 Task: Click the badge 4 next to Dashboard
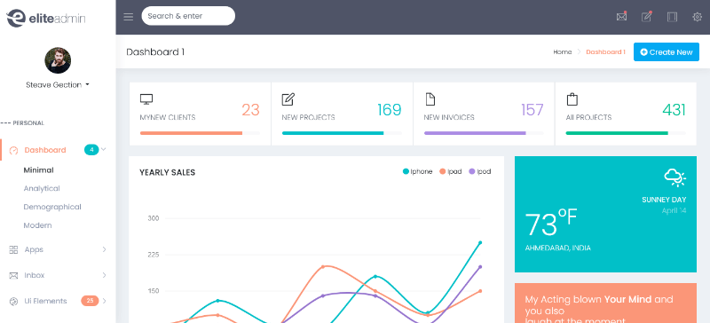pos(91,150)
